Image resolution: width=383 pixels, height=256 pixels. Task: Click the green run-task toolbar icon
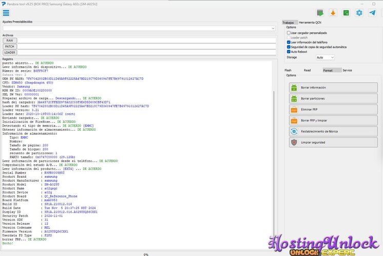tap(320, 13)
